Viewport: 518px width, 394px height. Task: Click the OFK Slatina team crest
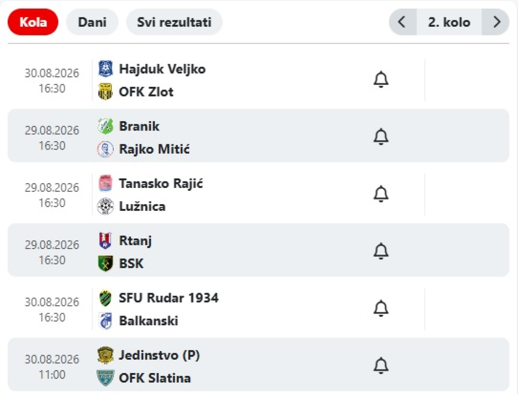pos(106,378)
